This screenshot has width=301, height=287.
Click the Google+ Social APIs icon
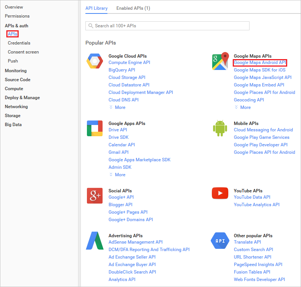coord(95,196)
